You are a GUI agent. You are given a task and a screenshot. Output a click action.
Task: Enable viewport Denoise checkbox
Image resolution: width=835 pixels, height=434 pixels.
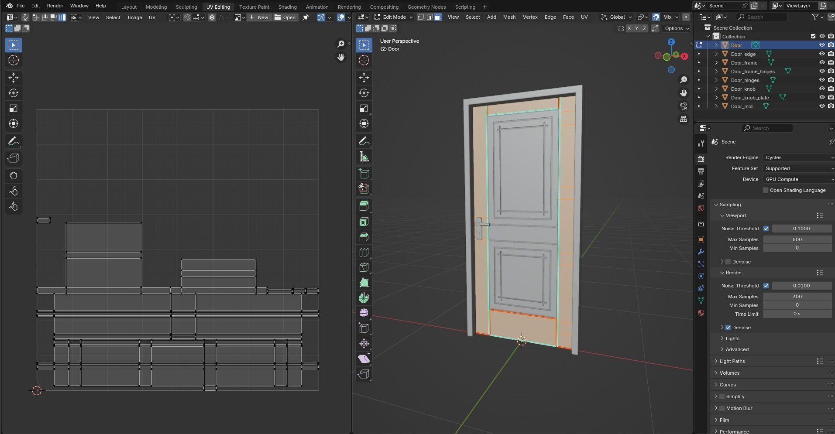[x=728, y=262]
